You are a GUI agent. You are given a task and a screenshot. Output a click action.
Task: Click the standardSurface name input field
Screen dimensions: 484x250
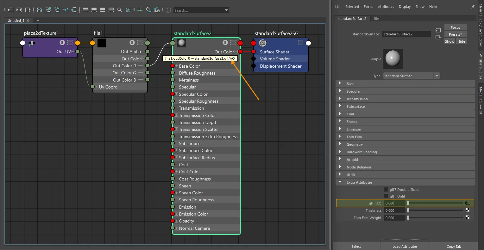point(406,34)
